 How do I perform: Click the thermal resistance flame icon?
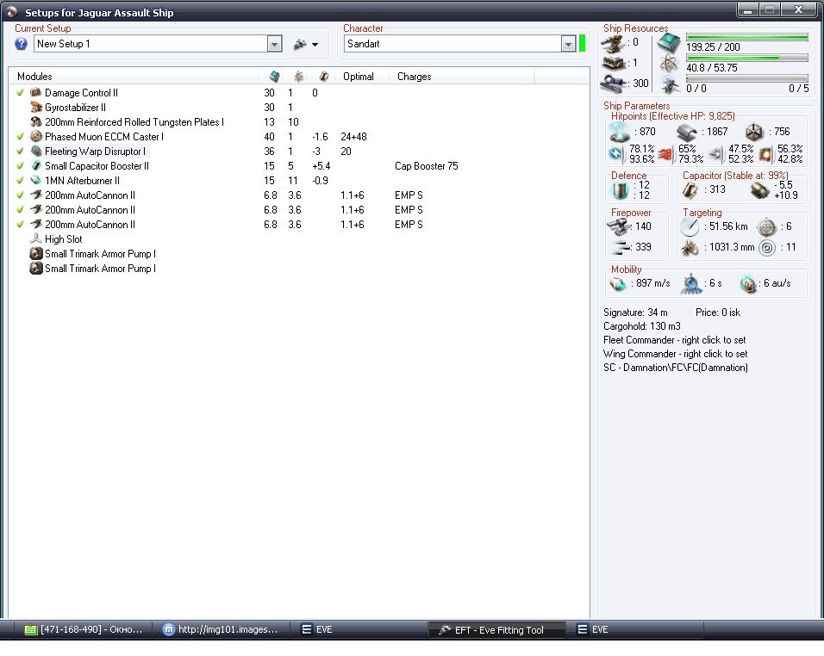pyautogui.click(x=665, y=154)
